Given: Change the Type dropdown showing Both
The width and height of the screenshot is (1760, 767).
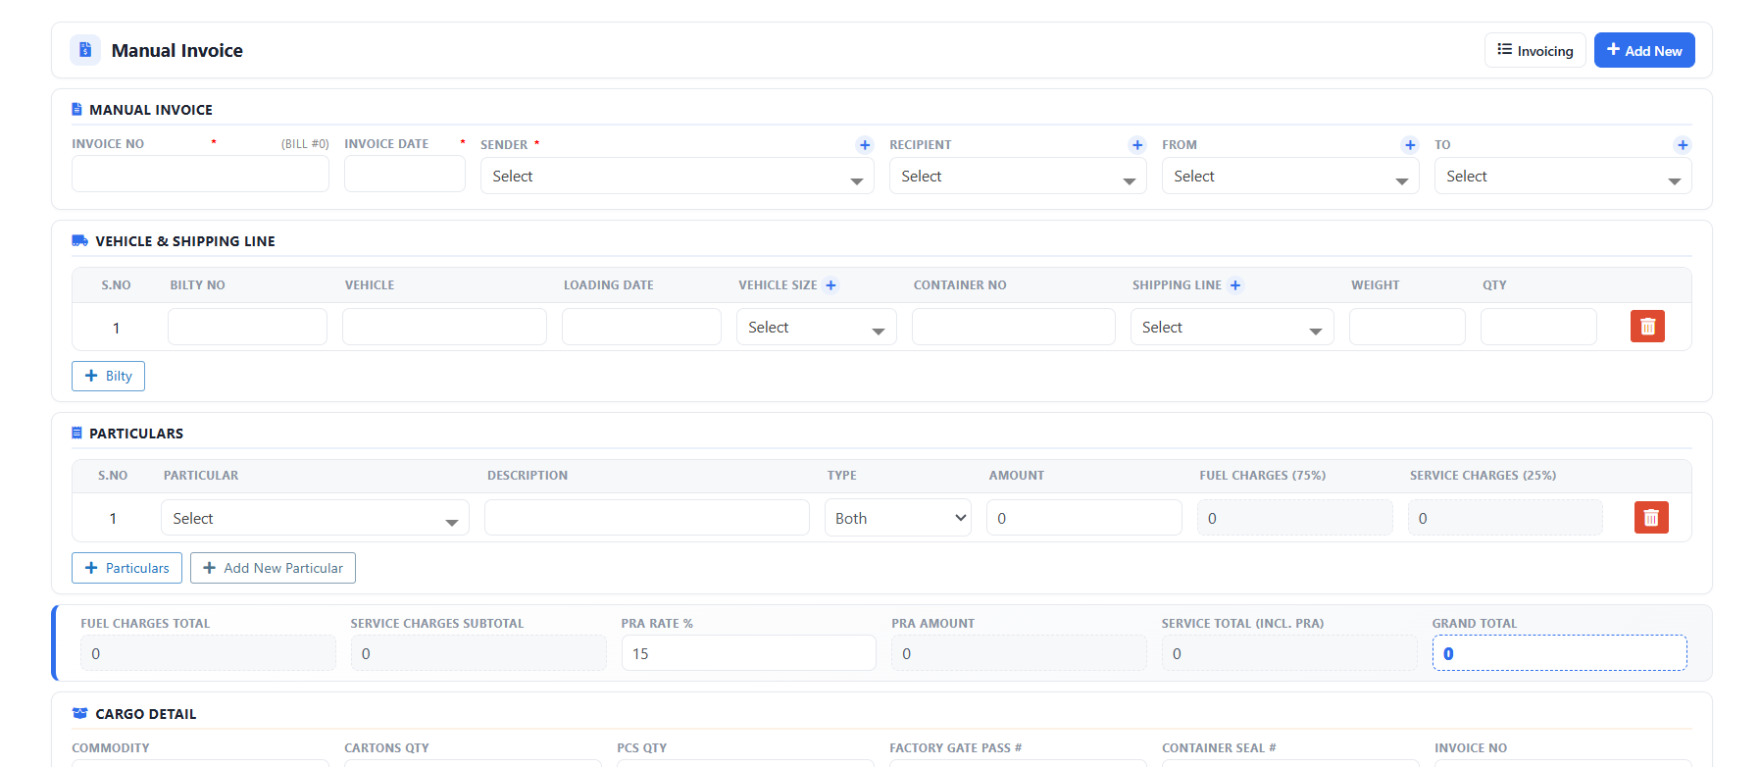Looking at the screenshot, I should click(x=899, y=518).
